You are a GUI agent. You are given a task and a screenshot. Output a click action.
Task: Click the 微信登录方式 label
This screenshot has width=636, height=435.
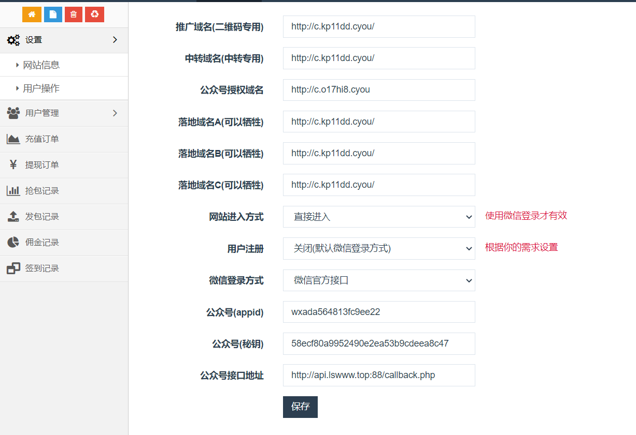(x=236, y=281)
